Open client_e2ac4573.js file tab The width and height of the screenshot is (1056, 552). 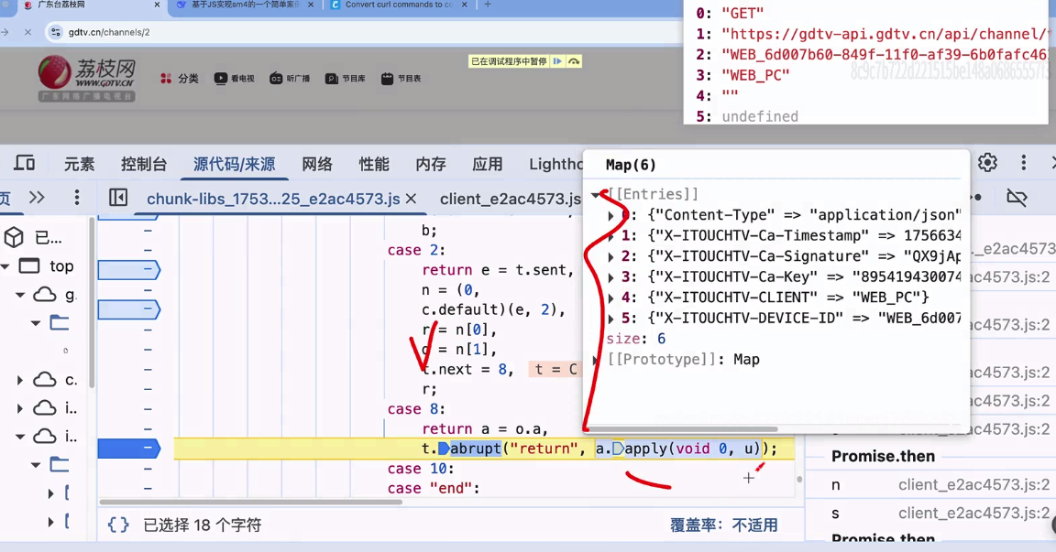point(510,199)
